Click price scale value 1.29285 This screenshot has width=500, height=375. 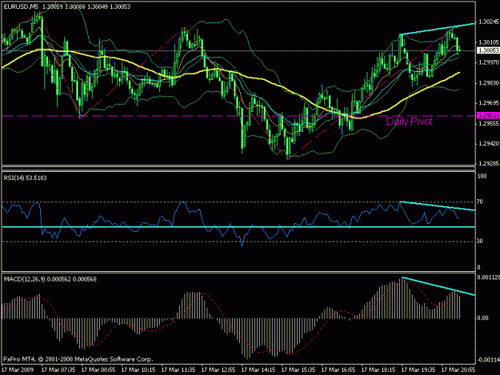489,164
